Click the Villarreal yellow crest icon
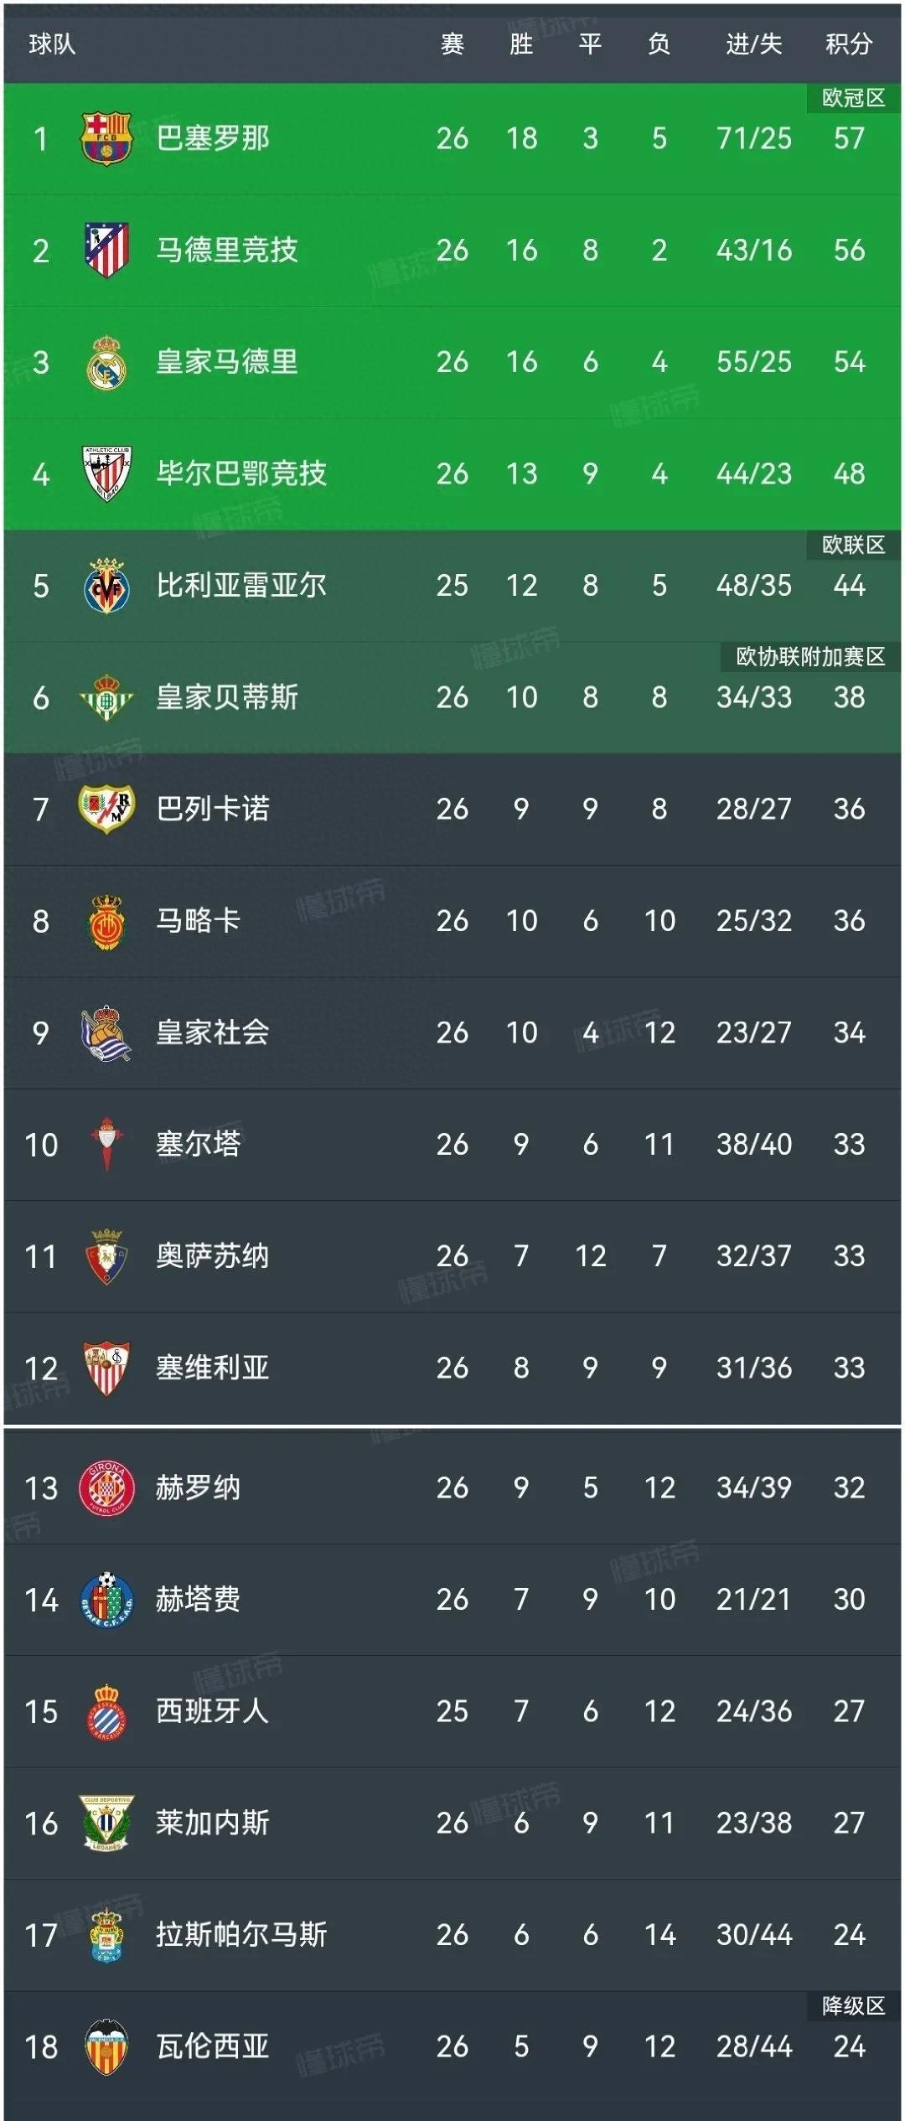905x2121 pixels. (x=106, y=585)
